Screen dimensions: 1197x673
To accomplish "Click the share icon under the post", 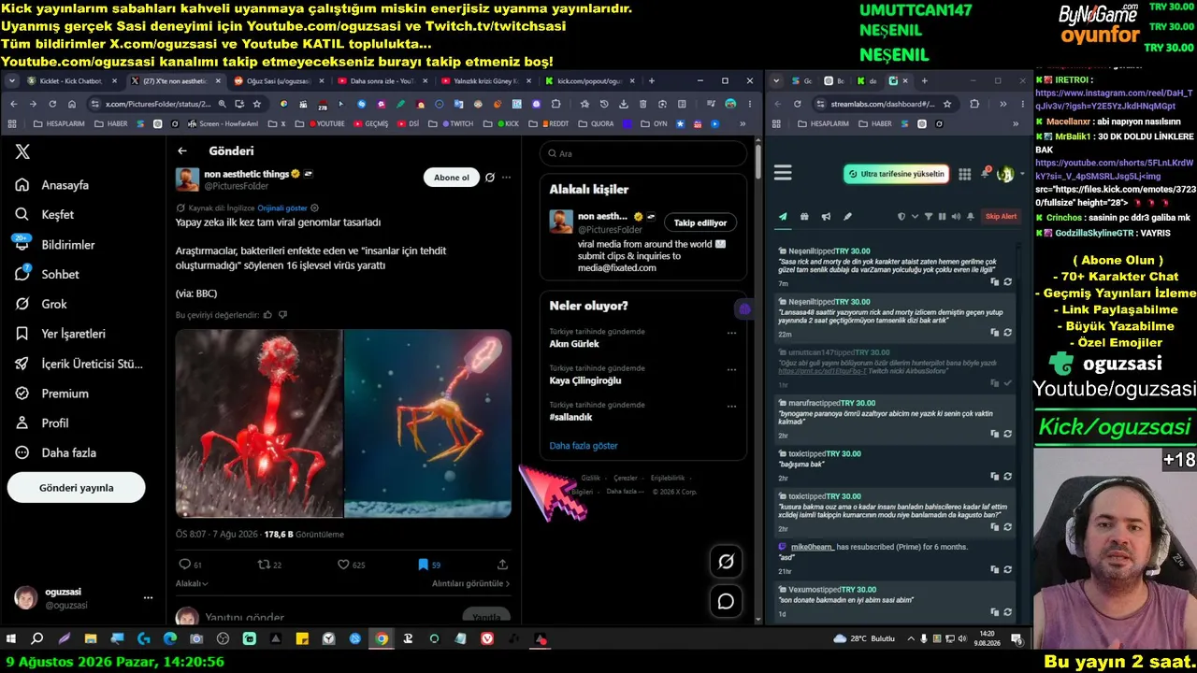I will [x=502, y=565].
